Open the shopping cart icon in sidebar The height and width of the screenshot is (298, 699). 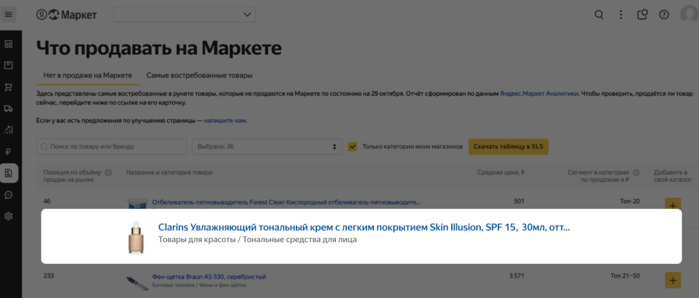8,87
